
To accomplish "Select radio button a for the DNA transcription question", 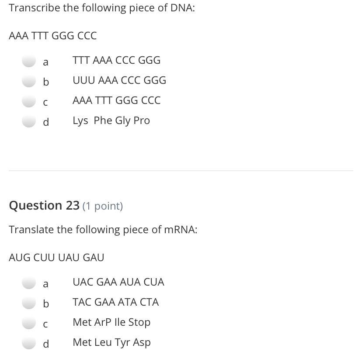I will [29, 61].
